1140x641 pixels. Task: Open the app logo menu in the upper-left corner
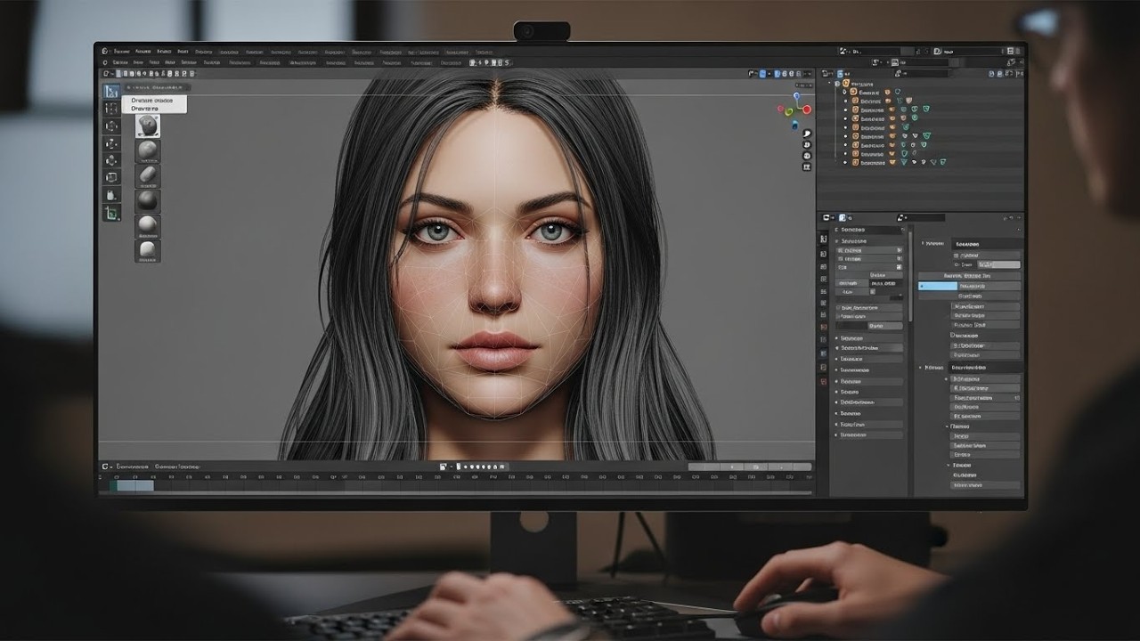105,52
